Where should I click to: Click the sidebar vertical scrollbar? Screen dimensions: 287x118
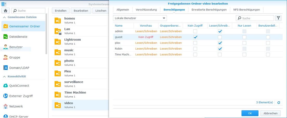[x=47, y=34]
